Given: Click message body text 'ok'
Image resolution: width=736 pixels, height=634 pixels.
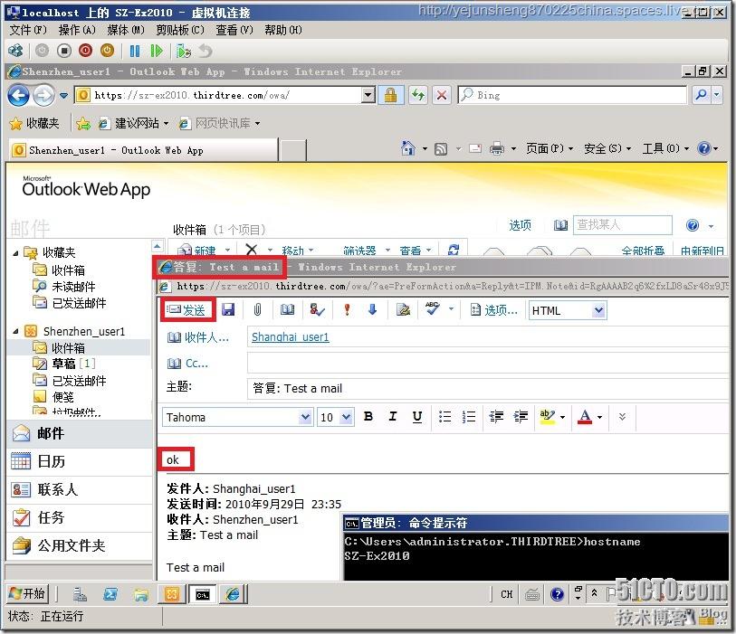Looking at the screenshot, I should [x=173, y=460].
